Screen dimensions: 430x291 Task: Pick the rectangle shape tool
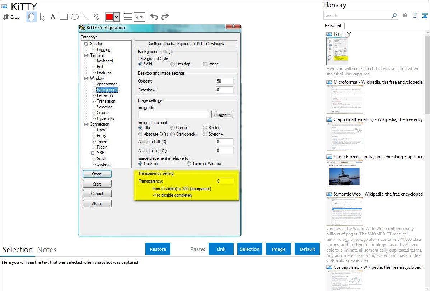[x=64, y=17]
